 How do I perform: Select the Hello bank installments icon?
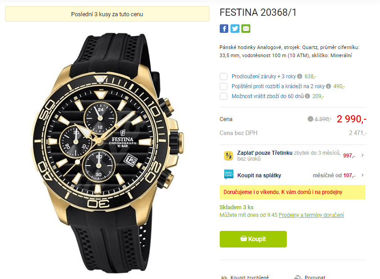pos(229,173)
